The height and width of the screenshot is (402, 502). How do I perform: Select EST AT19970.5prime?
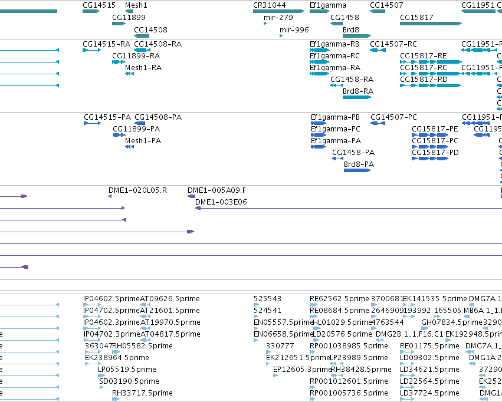[145, 328]
